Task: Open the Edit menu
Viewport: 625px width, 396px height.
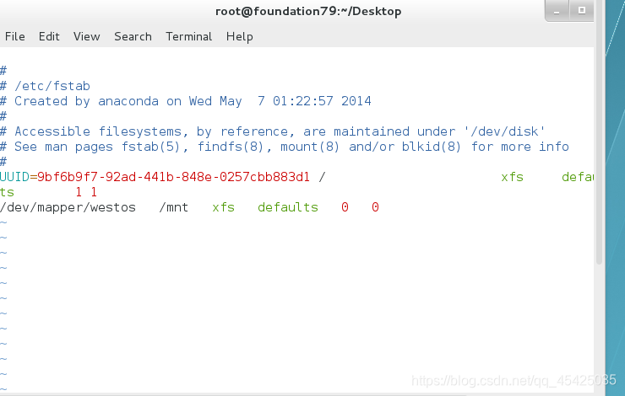Action: click(x=49, y=36)
